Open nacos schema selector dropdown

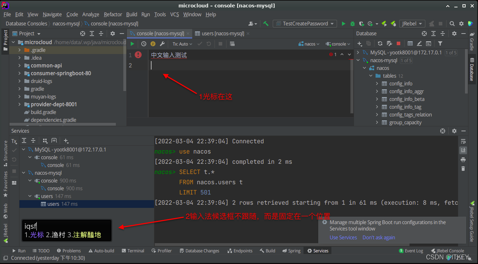(309, 44)
